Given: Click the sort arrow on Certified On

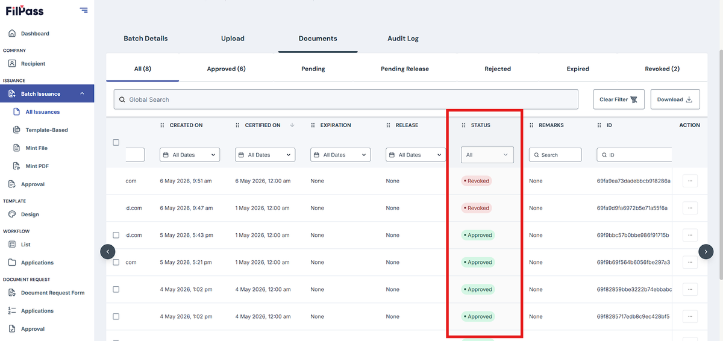Looking at the screenshot, I should pos(292,125).
